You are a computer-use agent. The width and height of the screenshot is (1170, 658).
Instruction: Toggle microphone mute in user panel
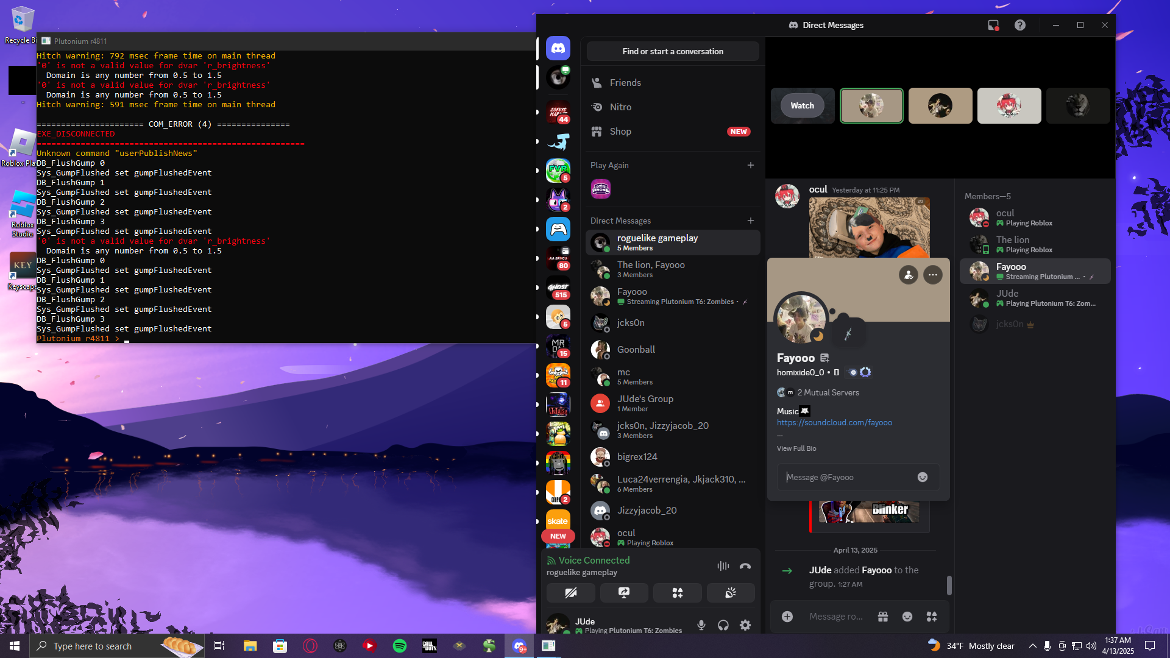(x=701, y=625)
